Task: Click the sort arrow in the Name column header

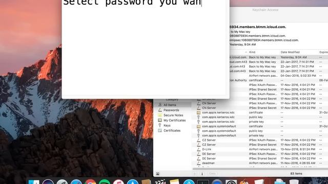Action: tap(246, 52)
